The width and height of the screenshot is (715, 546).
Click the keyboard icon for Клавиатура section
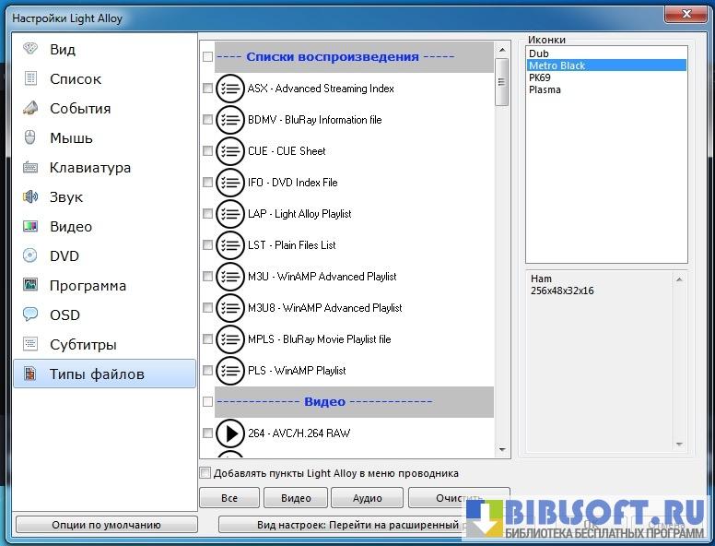pyautogui.click(x=30, y=168)
